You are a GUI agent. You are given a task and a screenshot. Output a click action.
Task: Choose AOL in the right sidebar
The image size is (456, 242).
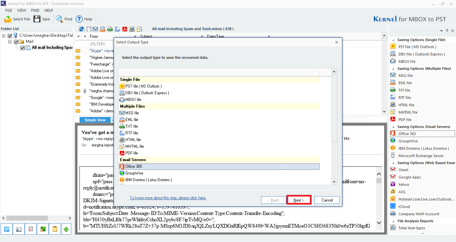402,192
